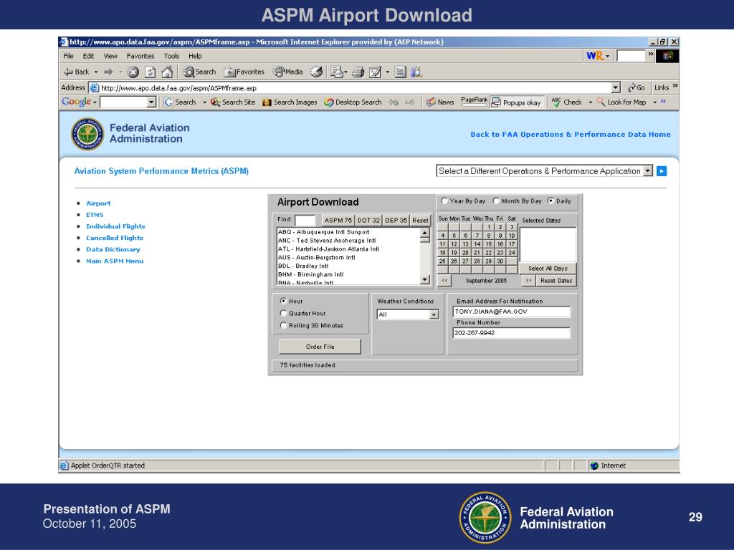Open the Edit menu
The width and height of the screenshot is (734, 550).
point(88,56)
